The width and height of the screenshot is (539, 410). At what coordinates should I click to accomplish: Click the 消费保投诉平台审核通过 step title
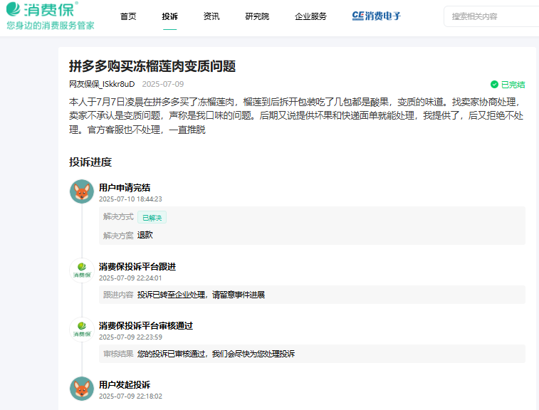pyautogui.click(x=146, y=326)
